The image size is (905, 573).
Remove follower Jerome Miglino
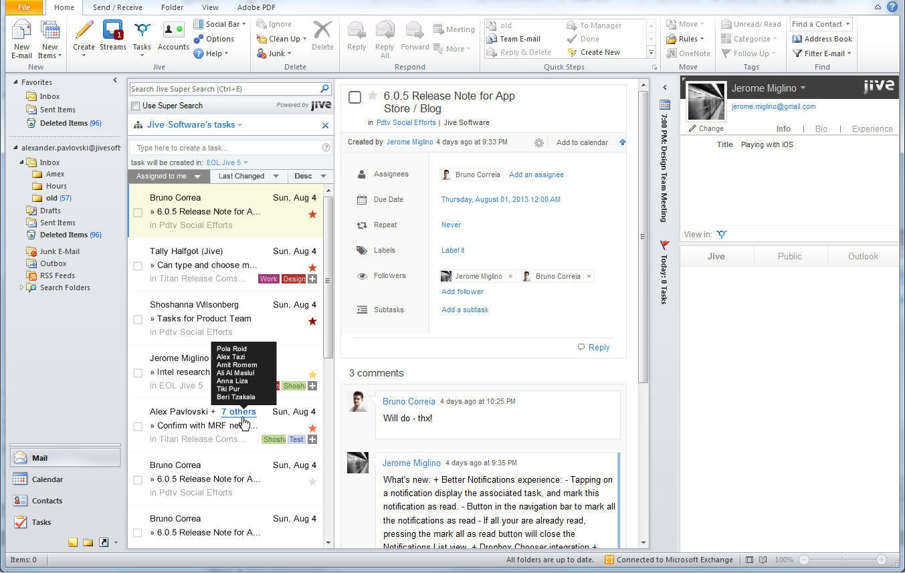[510, 276]
